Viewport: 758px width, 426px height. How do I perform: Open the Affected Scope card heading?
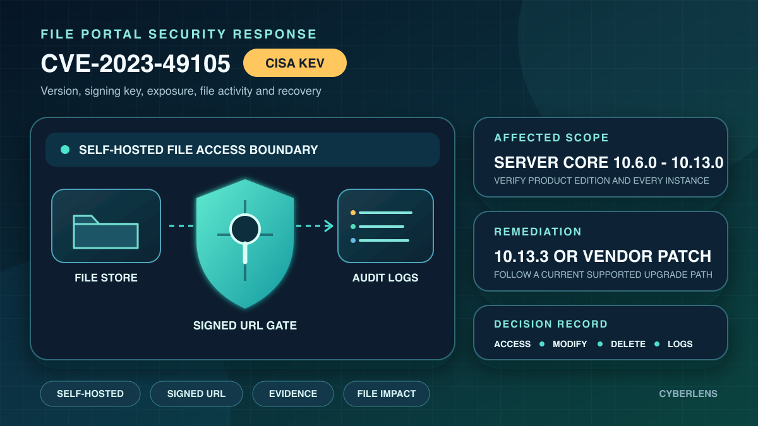[551, 138]
